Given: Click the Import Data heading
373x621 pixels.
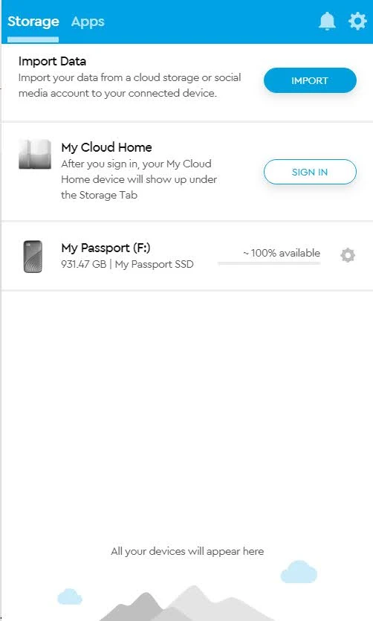Looking at the screenshot, I should [x=52, y=62].
